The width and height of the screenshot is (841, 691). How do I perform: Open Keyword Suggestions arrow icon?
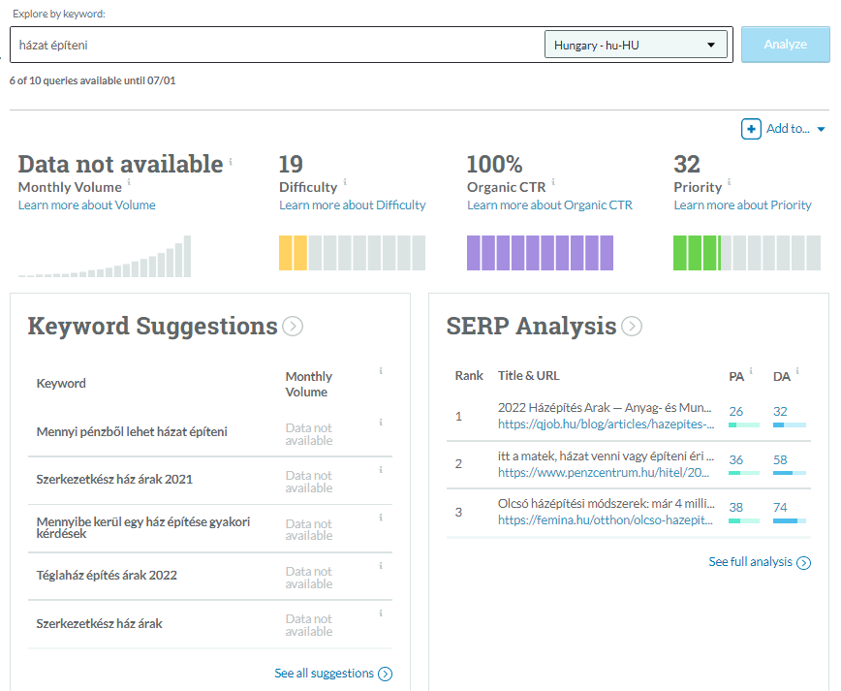click(293, 327)
